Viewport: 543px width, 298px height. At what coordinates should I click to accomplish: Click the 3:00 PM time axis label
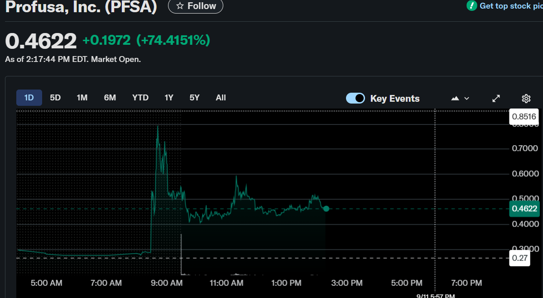(346, 283)
